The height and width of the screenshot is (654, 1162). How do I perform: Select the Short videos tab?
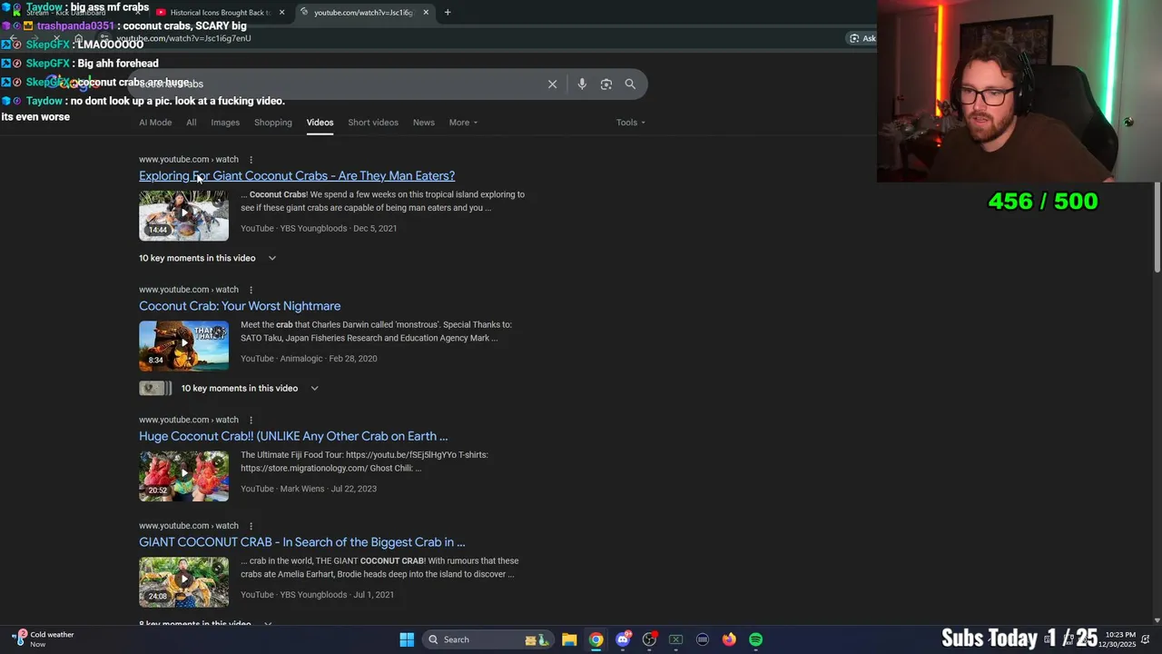373,123
